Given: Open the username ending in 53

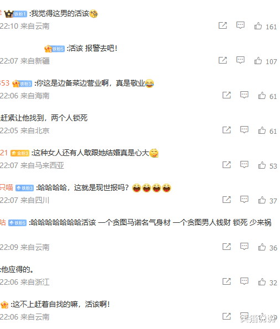Looking at the screenshot, I should coord(4,83).
